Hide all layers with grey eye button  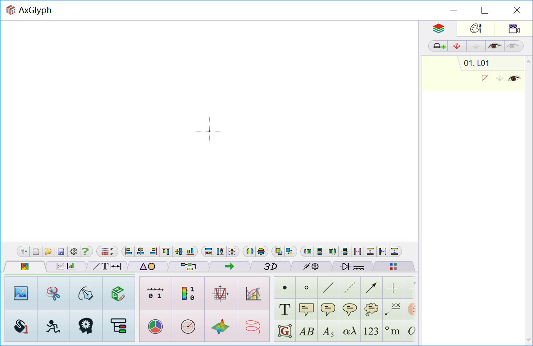click(513, 46)
